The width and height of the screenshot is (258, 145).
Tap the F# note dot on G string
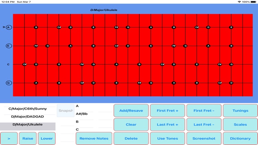pyautogui.click(x=139, y=83)
